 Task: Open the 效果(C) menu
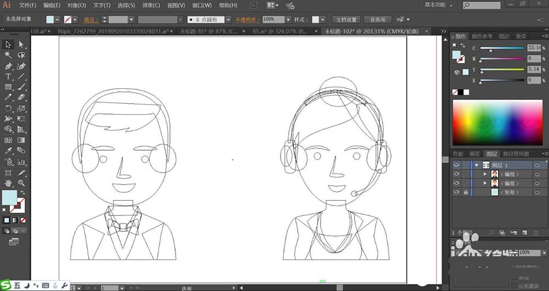tap(151, 5)
